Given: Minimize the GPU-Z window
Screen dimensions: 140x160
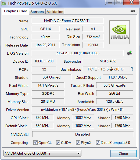Looking at the screenshot, I should tap(110, 2).
